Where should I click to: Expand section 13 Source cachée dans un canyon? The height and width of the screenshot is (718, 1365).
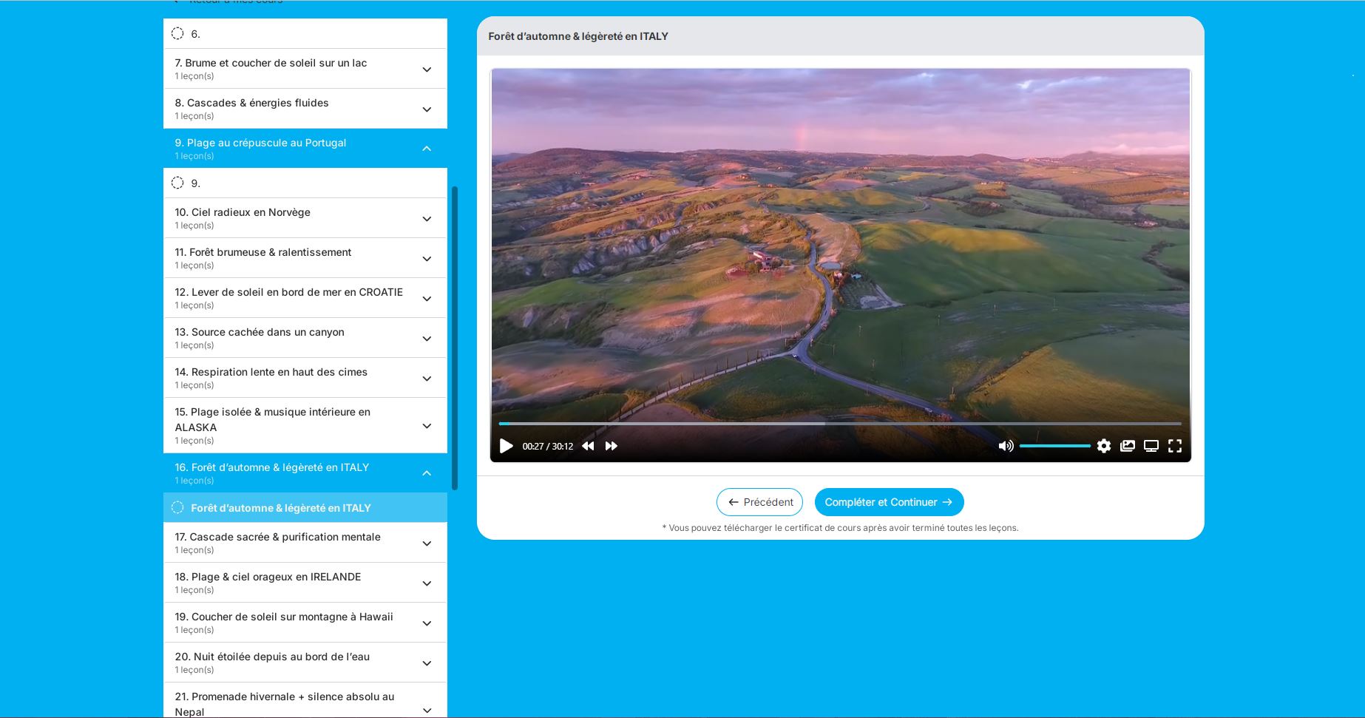click(x=427, y=339)
